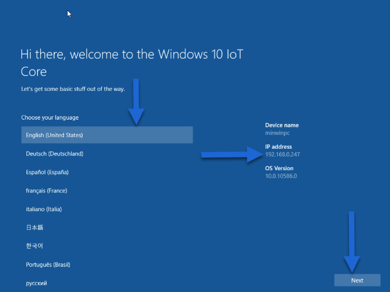Select English (United States) language
Viewport: 390px width, 292px height.
[x=107, y=135]
